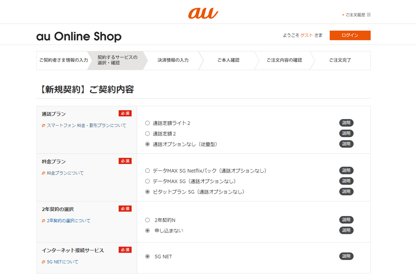Click the ご注文完了 step
Viewport: 416px width, 279px height.
(x=340, y=60)
